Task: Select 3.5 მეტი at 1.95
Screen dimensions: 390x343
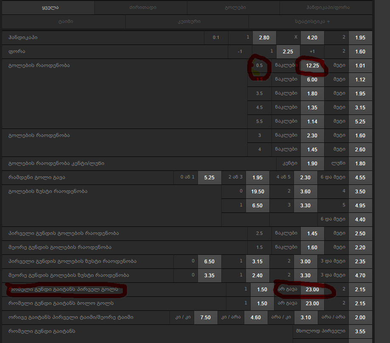Action: tap(360, 94)
